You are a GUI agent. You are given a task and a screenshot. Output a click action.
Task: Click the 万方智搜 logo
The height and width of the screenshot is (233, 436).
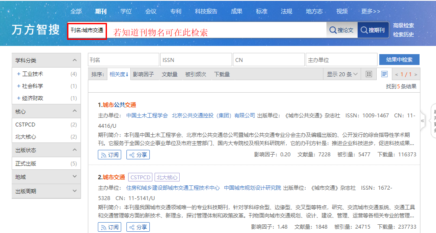(36, 29)
